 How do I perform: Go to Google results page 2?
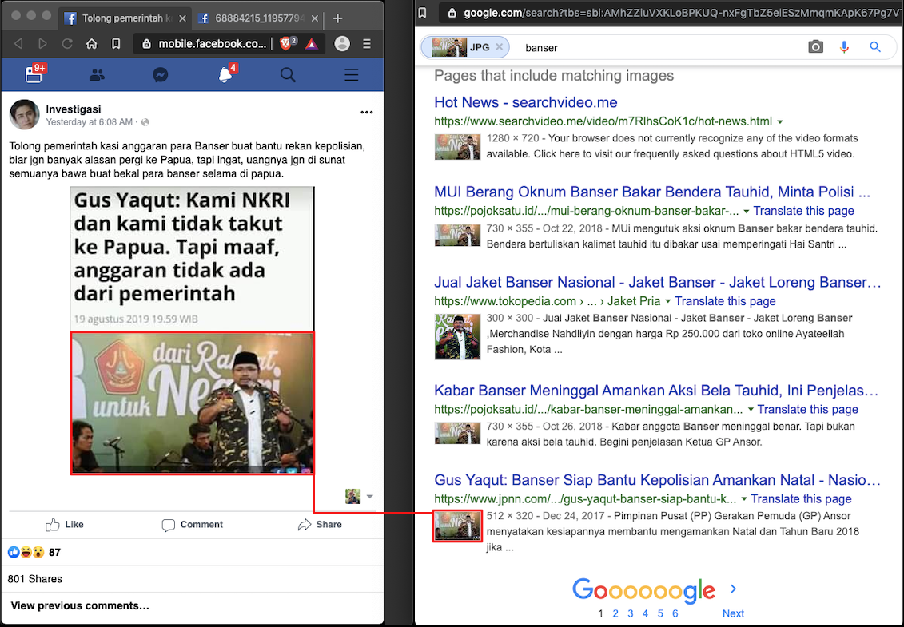click(x=615, y=613)
